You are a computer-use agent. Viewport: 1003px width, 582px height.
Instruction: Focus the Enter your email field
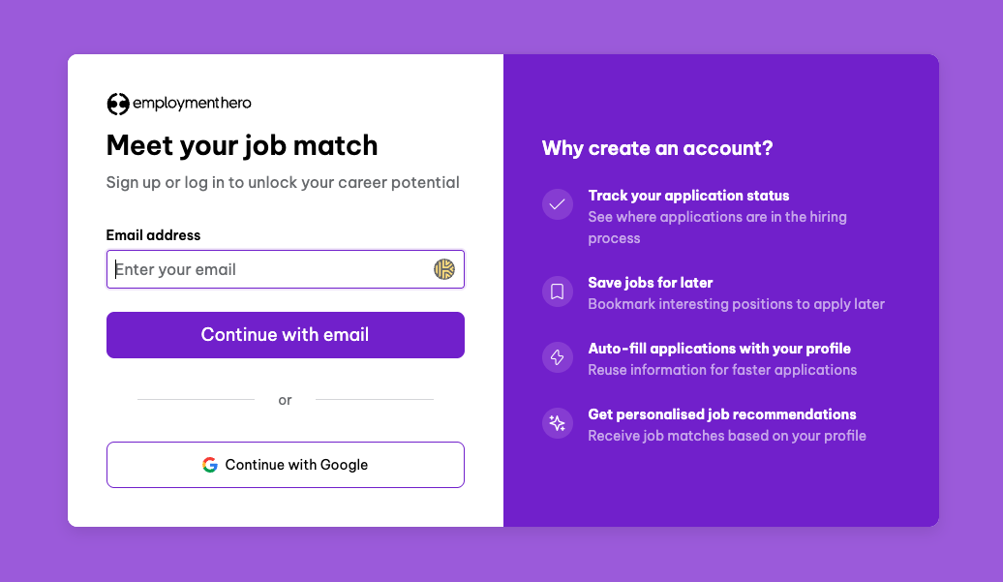pos(271,269)
